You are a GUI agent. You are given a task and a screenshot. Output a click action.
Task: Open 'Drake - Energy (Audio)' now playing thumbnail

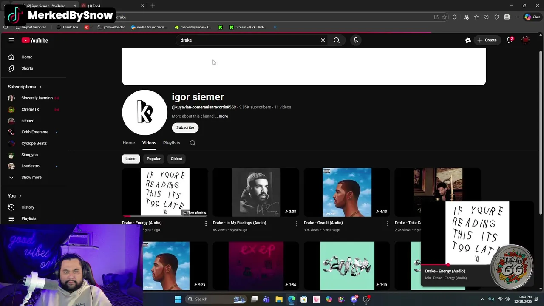coord(165,192)
